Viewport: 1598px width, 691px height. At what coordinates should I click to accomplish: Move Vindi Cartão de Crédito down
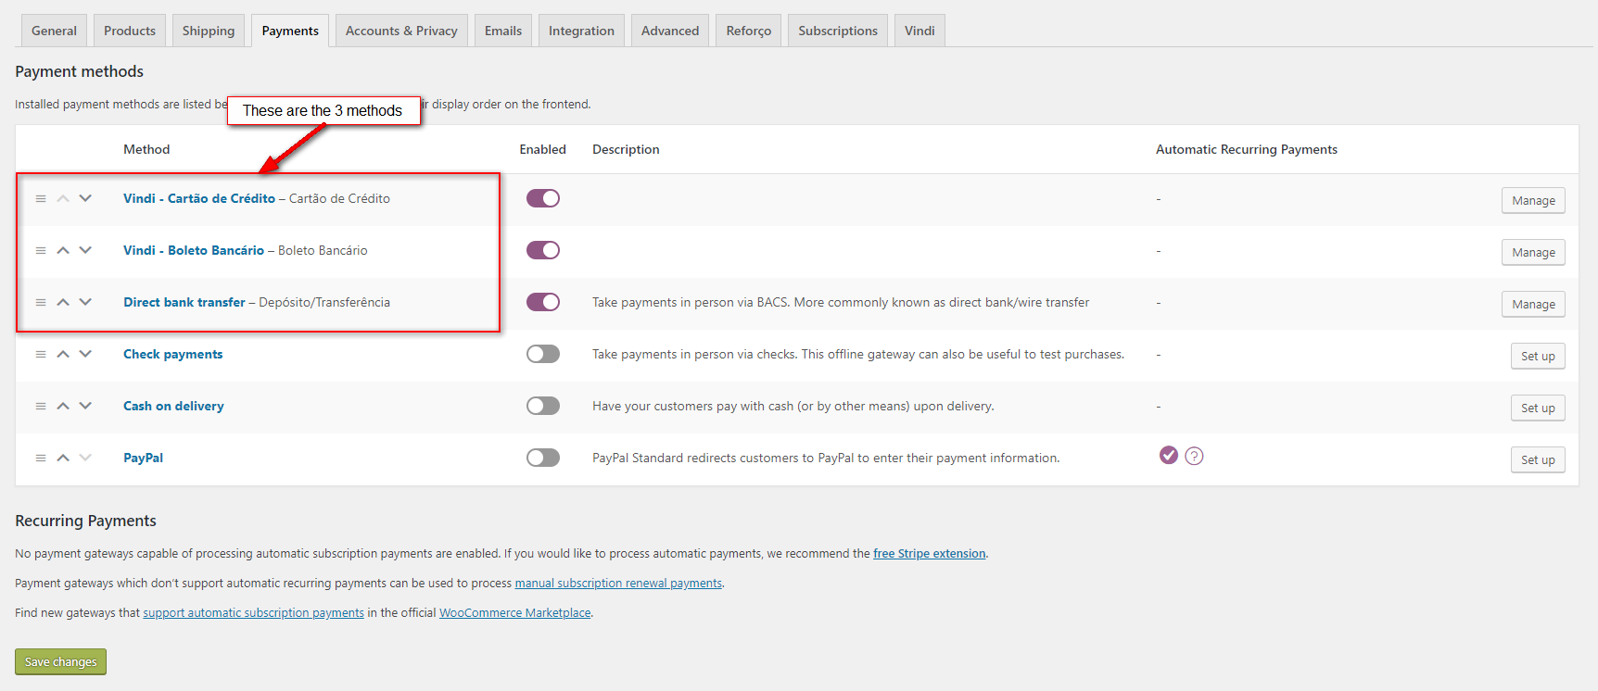[85, 198]
